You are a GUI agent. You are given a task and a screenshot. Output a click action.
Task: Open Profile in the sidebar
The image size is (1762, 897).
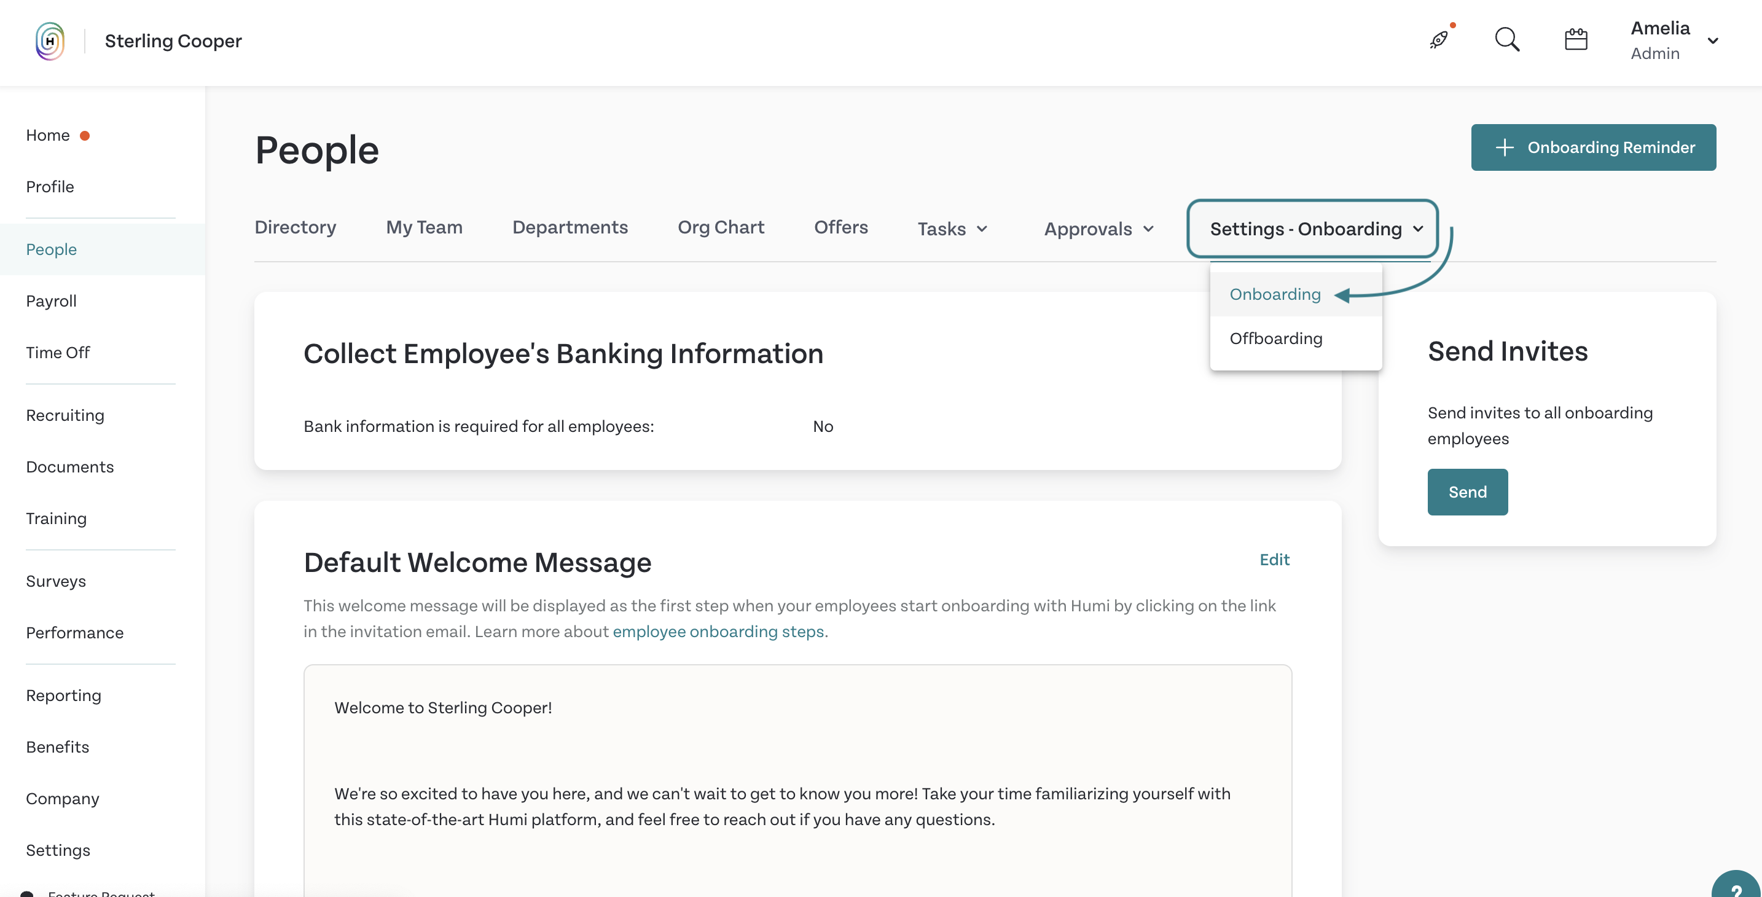coord(50,187)
